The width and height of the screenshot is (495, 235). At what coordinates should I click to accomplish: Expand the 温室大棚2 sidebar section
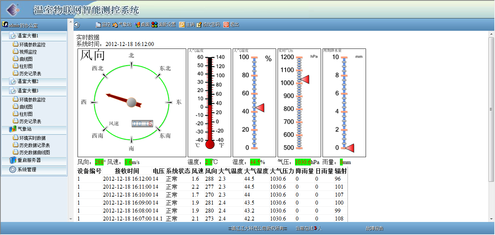[x=28, y=81]
